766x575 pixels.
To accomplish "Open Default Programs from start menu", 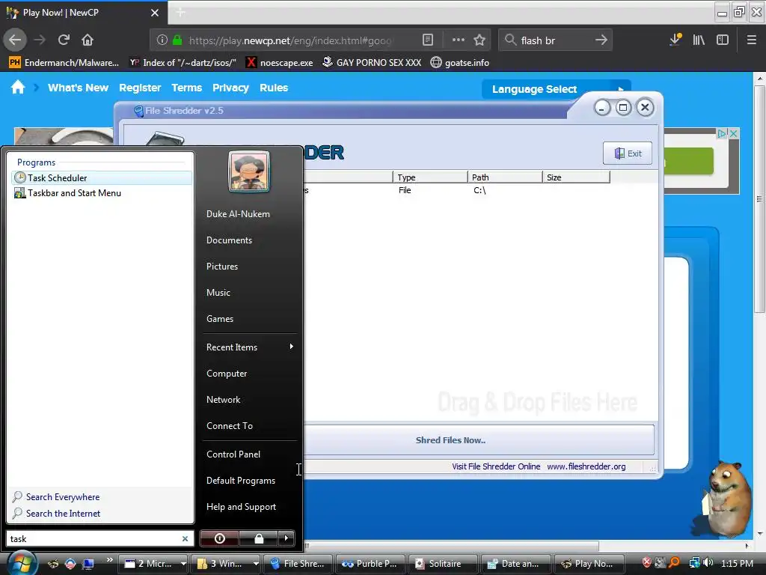I will [241, 481].
